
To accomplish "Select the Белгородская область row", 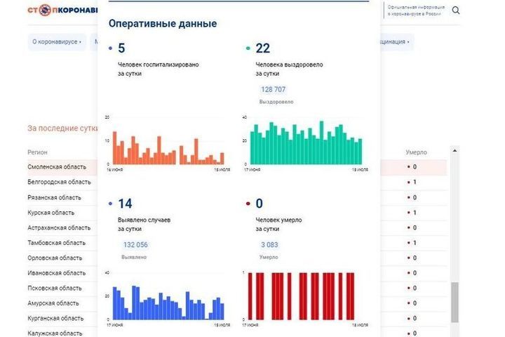I will 59,182.
